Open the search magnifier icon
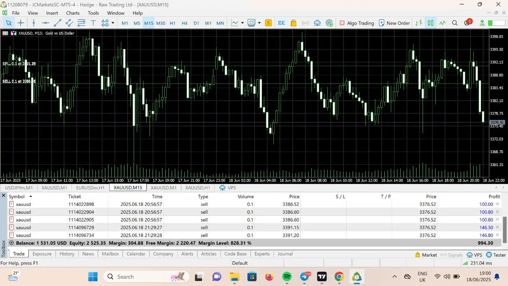The height and width of the screenshot is (286, 508). pyautogui.click(x=455, y=23)
